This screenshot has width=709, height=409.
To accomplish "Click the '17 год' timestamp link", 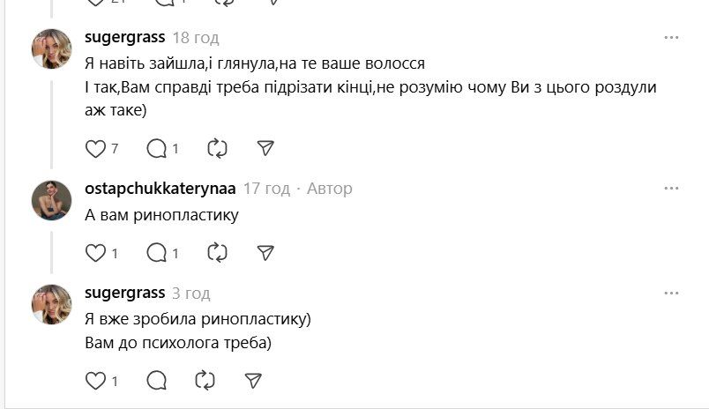I will [x=266, y=189].
